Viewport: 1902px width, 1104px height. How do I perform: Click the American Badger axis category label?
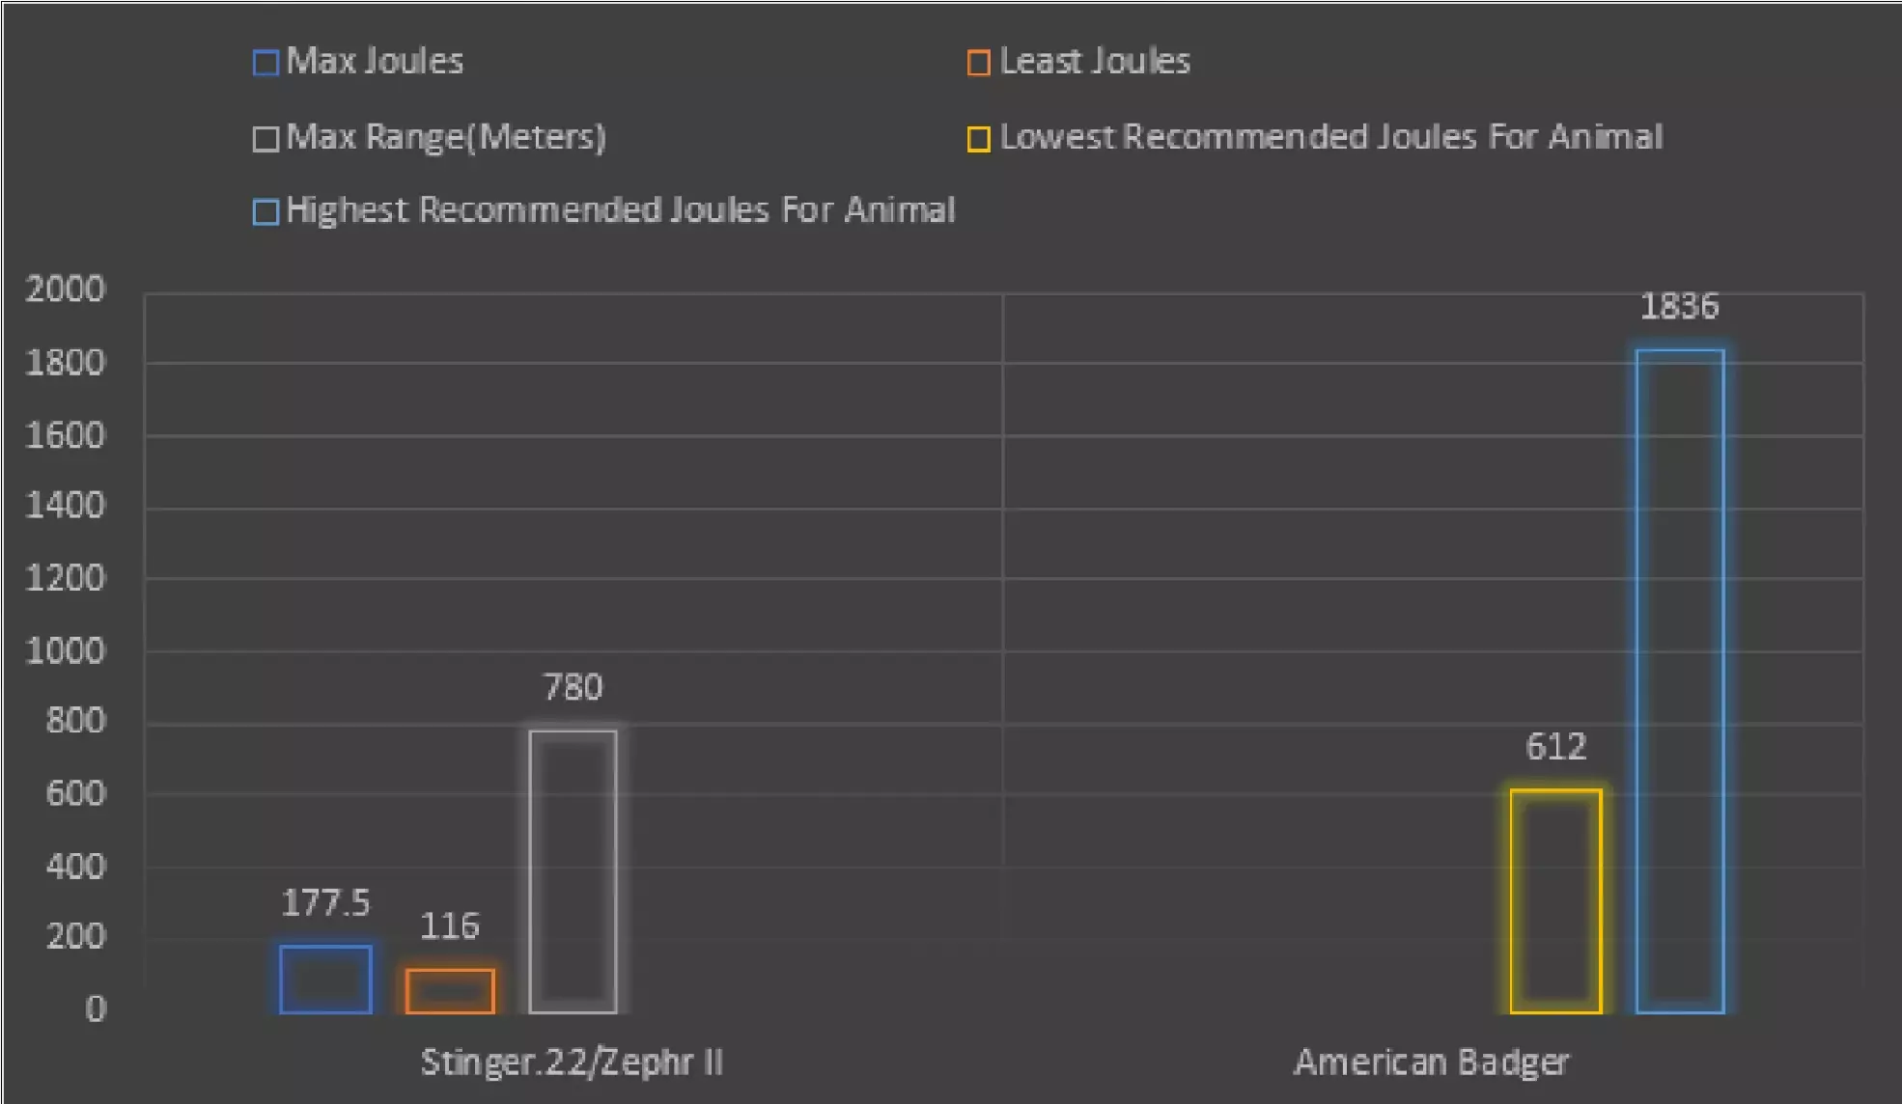[1431, 1063]
